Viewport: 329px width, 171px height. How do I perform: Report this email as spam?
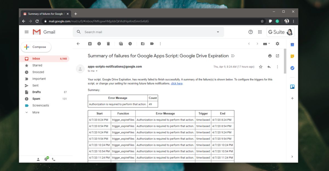pyautogui.click(x=99, y=44)
